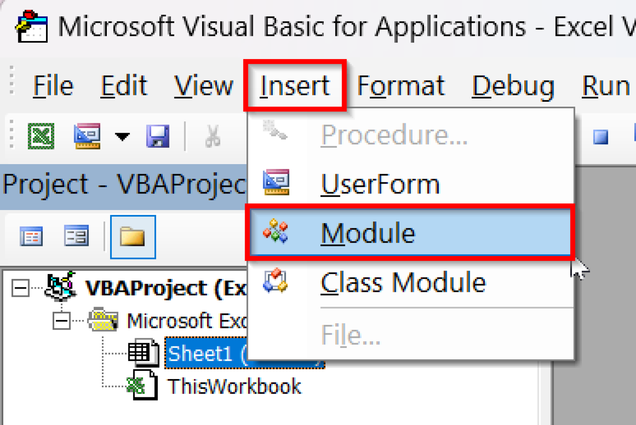
Task: Click the View Code icon in Project panel
Action: point(31,237)
